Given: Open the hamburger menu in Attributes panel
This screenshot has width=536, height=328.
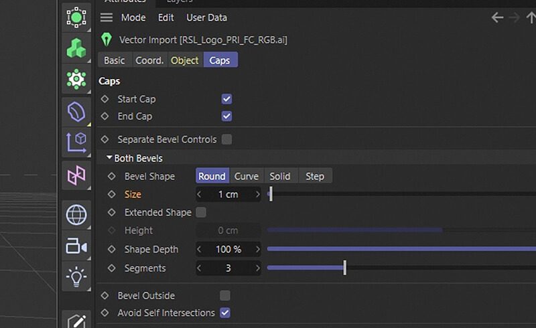Looking at the screenshot, I should [x=107, y=17].
